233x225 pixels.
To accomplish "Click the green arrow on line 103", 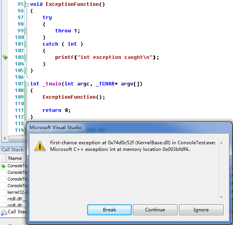I will click(x=5, y=57).
